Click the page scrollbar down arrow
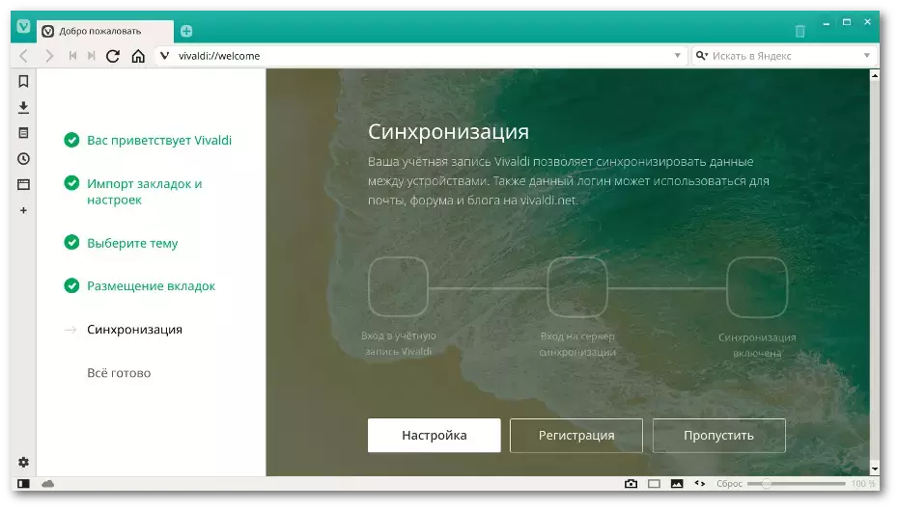This screenshot has height=509, width=898. click(875, 469)
